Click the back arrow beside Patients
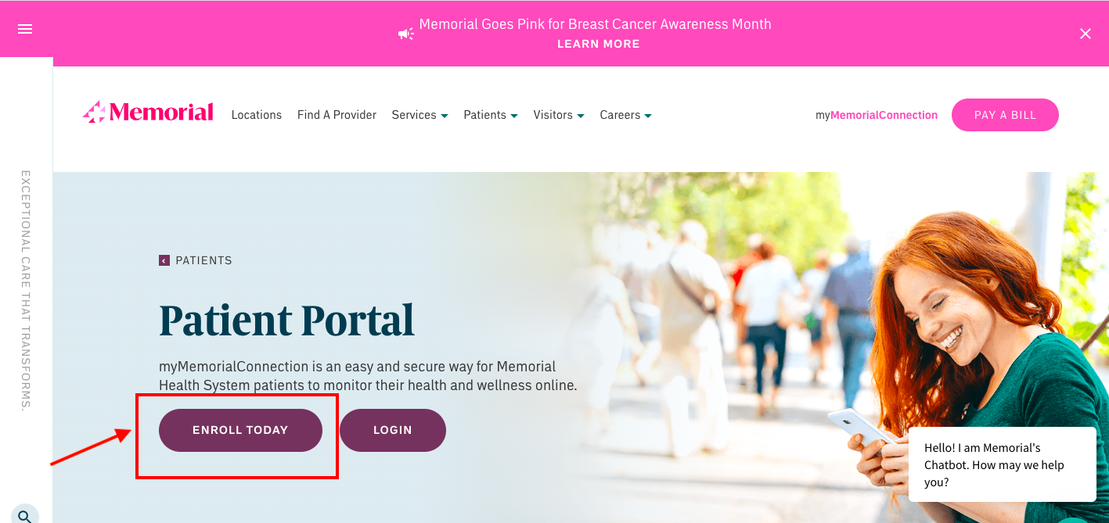This screenshot has height=523, width=1109. click(164, 260)
